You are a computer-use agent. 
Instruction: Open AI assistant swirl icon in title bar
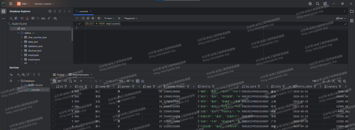click(x=310, y=4)
